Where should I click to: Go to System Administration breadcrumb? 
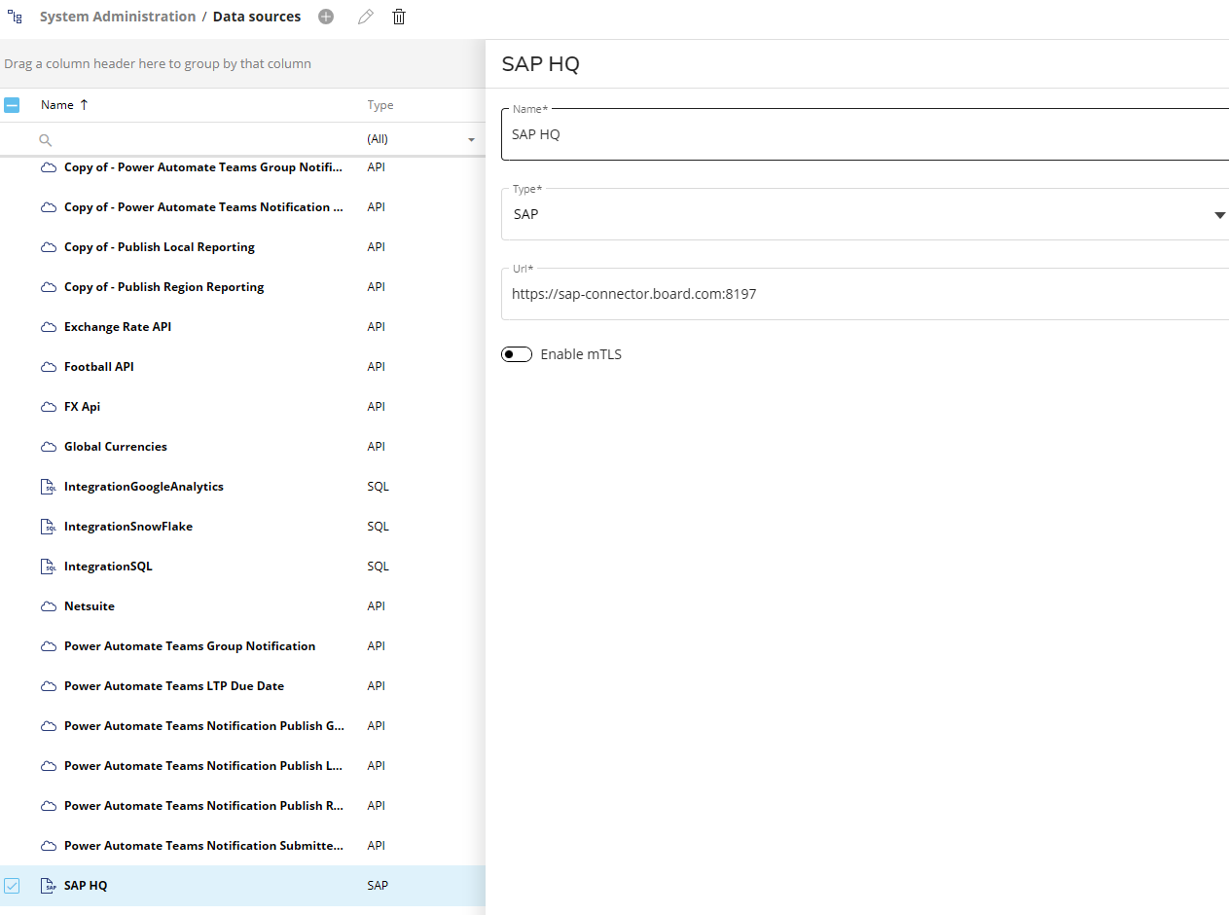click(118, 17)
